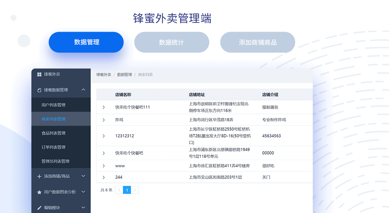Image resolution: width=389 pixels, height=213 pixels.
Task: Click the star icon beside 用户数据图表分析
Action: (x=39, y=192)
